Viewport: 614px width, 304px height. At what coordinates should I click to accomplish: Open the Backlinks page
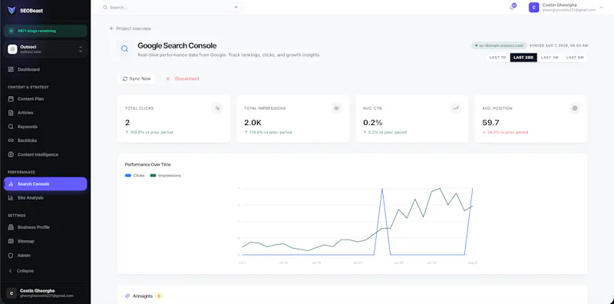tap(45, 140)
